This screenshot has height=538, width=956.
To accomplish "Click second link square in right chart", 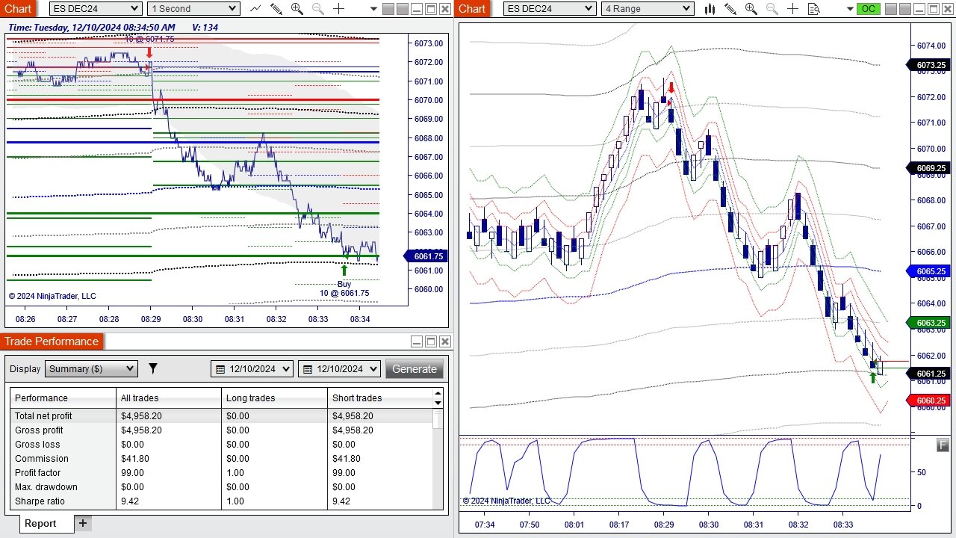I will pyautogui.click(x=906, y=9).
